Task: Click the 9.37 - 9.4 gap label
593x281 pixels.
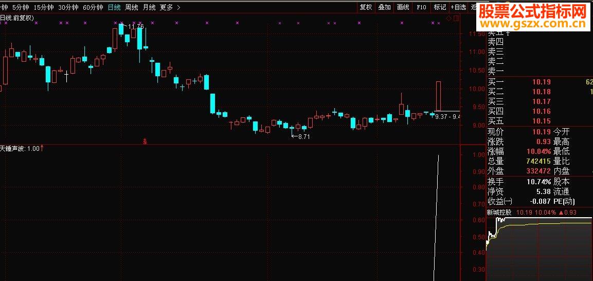Action: [x=447, y=116]
